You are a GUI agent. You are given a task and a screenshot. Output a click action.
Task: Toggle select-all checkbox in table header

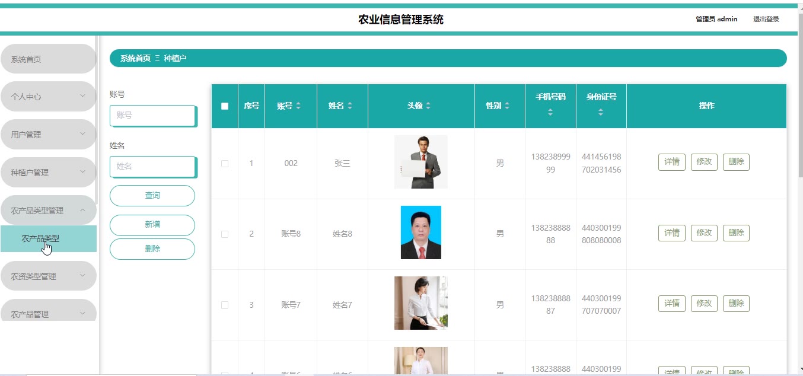point(225,106)
